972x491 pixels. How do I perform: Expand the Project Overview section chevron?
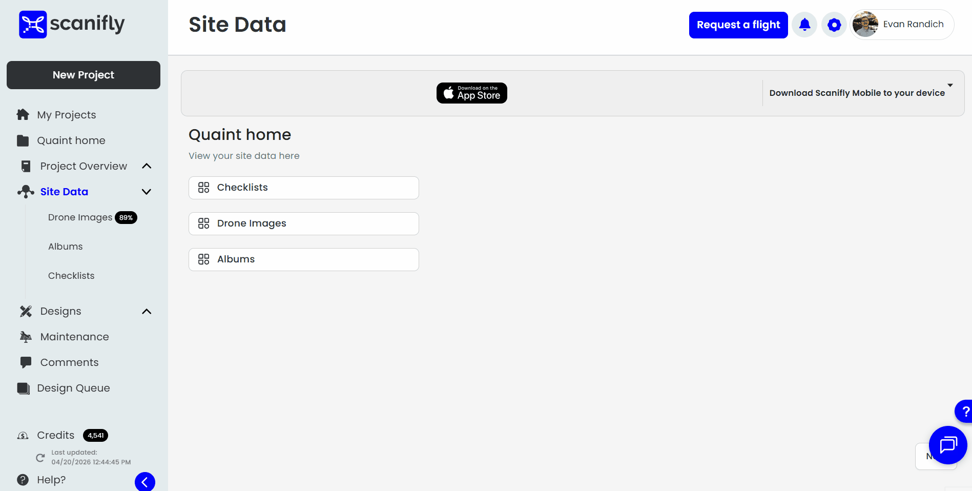coord(147,166)
